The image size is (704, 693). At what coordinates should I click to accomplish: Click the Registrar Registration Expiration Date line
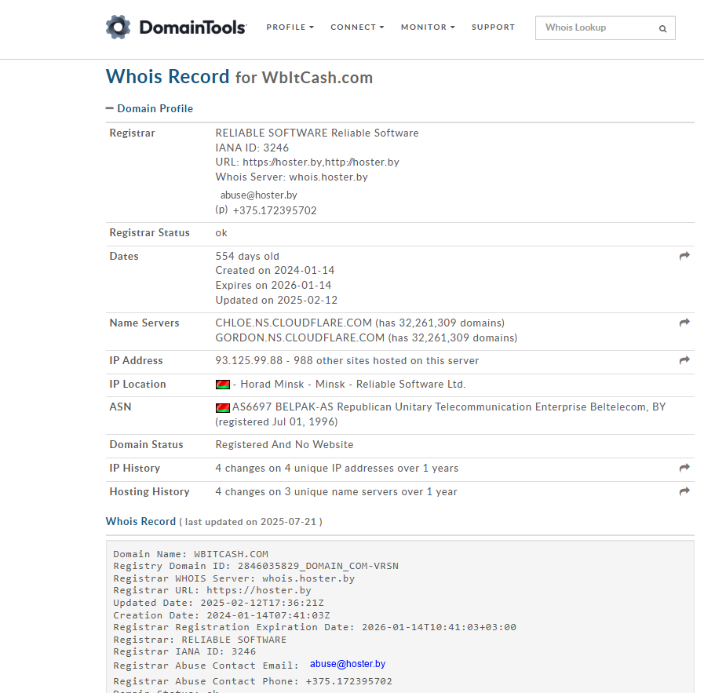(315, 627)
